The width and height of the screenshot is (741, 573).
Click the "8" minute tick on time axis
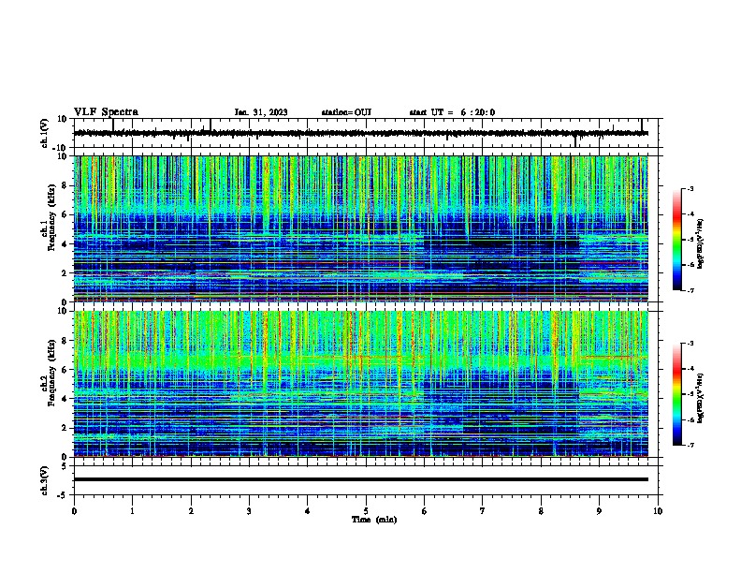541,511
